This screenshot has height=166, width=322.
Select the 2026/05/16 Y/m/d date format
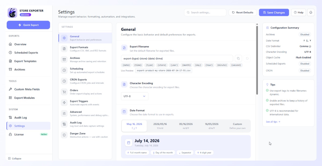point(160,126)
